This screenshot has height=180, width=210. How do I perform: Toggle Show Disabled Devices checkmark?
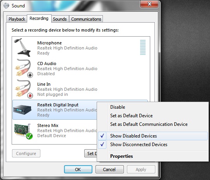[102, 136]
